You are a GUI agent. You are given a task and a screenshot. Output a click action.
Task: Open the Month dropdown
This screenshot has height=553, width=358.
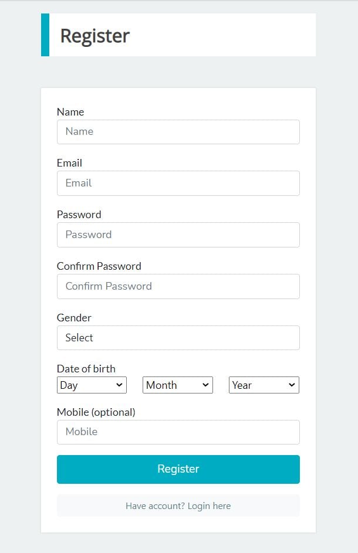click(x=178, y=385)
